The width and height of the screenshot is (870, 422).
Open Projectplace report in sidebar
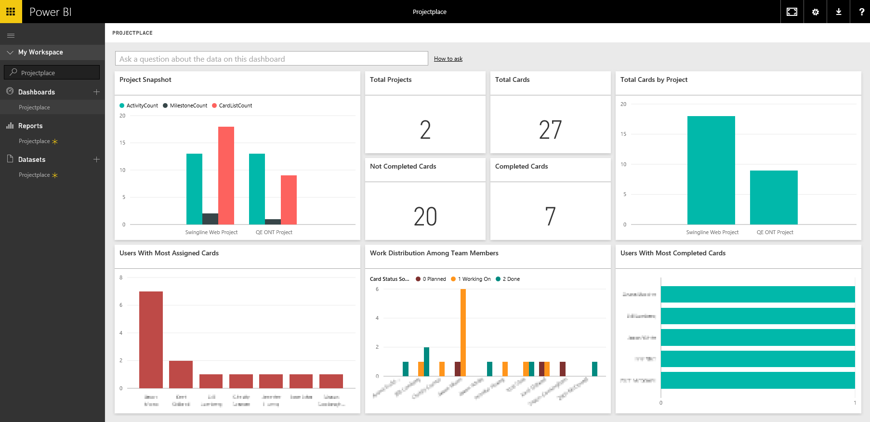pyautogui.click(x=34, y=141)
